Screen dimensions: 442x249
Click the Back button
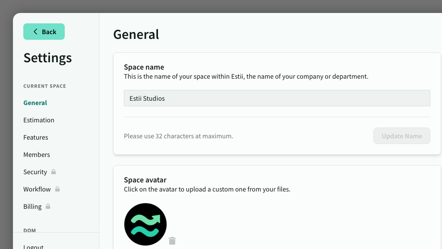click(x=44, y=32)
